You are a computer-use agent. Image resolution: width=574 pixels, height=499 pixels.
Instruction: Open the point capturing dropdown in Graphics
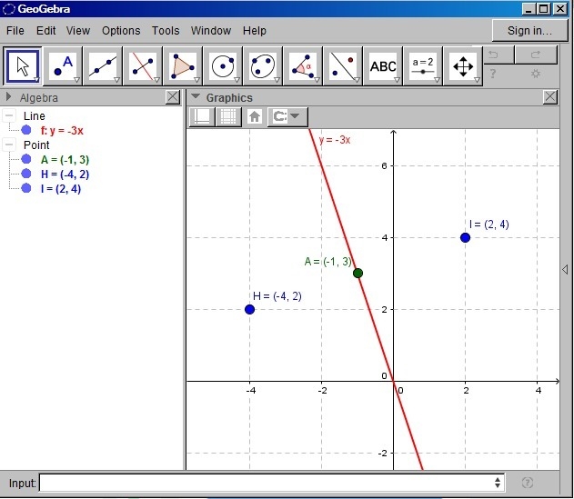point(287,116)
